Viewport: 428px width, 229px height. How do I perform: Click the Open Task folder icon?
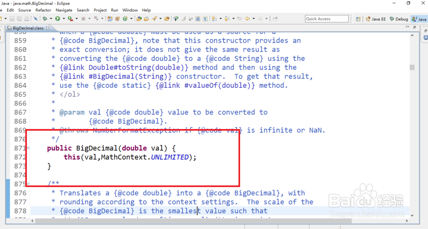pyautogui.click(x=146, y=18)
